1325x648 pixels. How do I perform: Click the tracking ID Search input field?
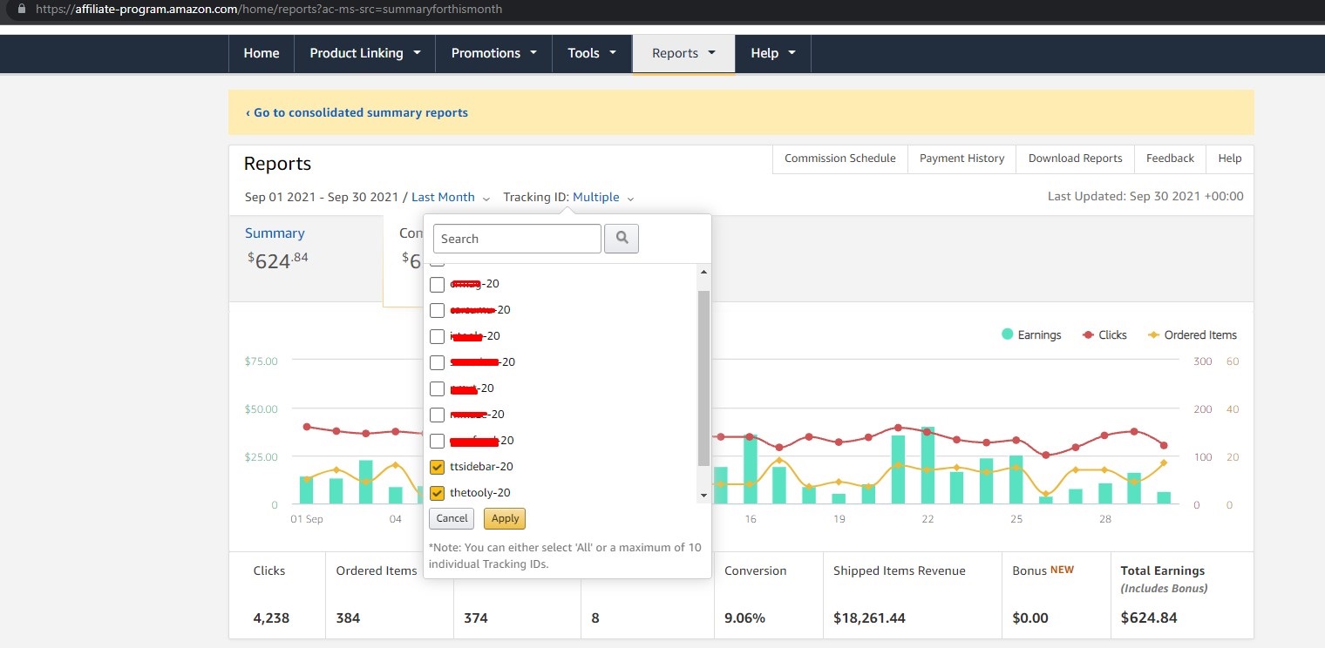click(517, 239)
